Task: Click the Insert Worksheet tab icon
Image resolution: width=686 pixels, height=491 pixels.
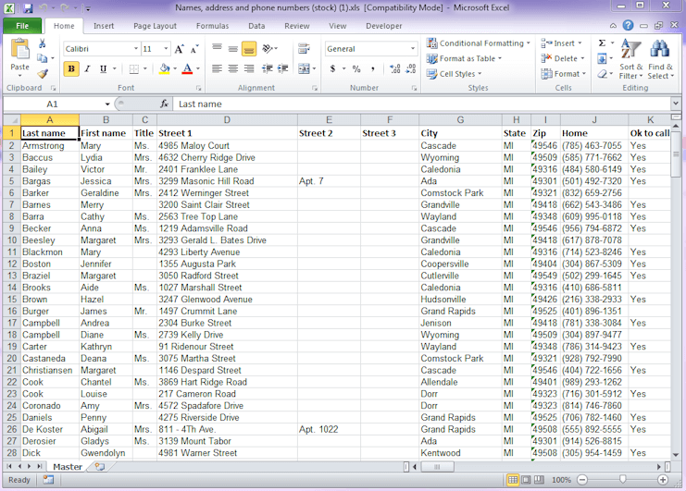Action: tap(100, 467)
